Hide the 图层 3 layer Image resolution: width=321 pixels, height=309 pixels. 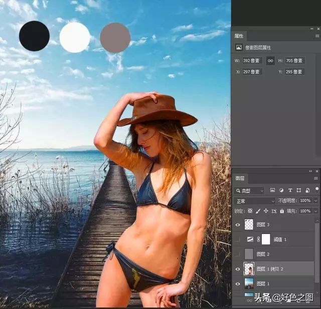pos(238,225)
